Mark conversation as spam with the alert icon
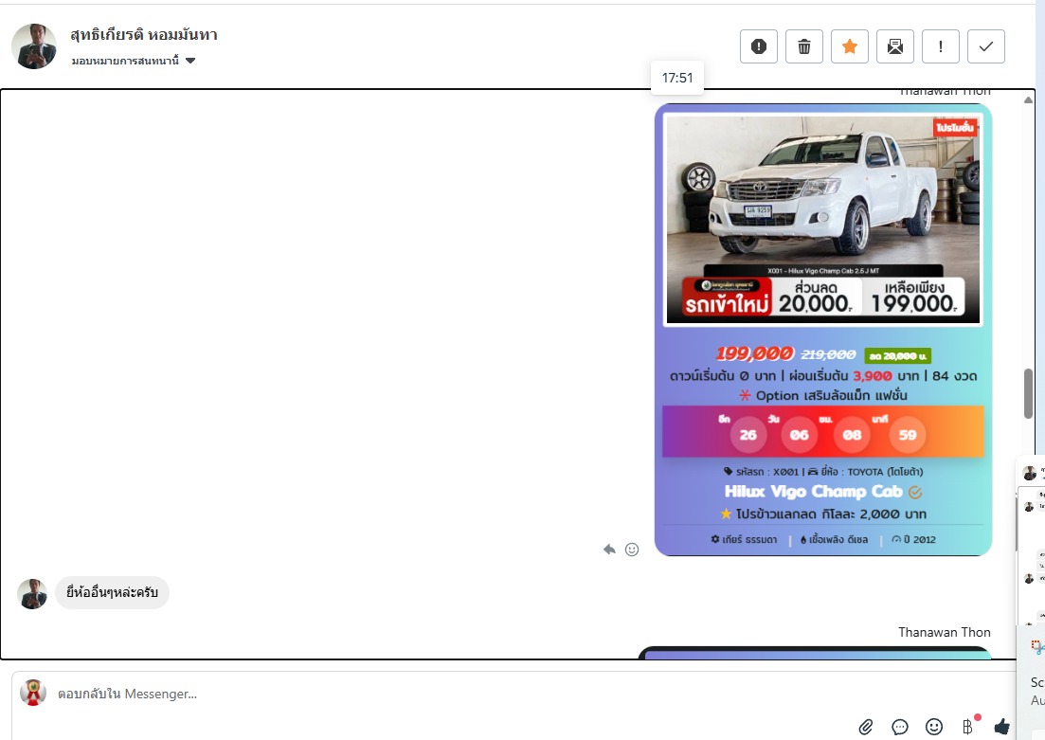The width and height of the screenshot is (1045, 740). click(759, 46)
